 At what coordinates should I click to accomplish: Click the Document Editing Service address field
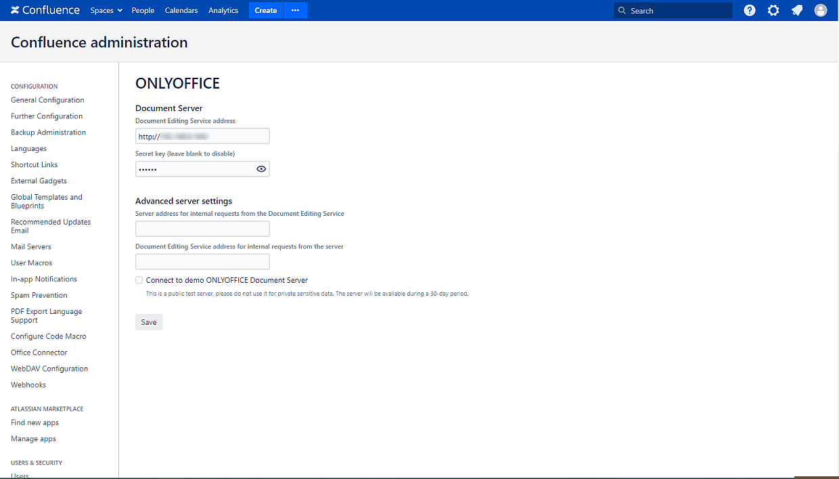tap(202, 136)
